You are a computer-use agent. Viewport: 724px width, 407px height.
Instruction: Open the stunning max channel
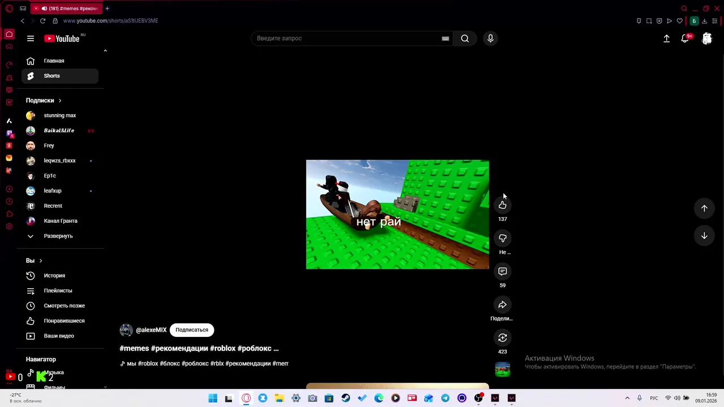60,115
